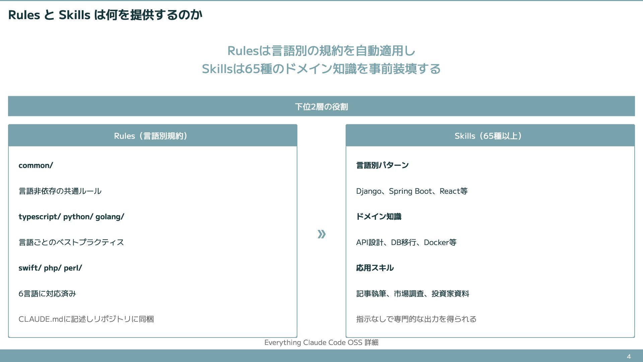This screenshot has width=643, height=362.
Task: Click 'API設計、DB移行、Docker等' text
Action: (x=406, y=242)
